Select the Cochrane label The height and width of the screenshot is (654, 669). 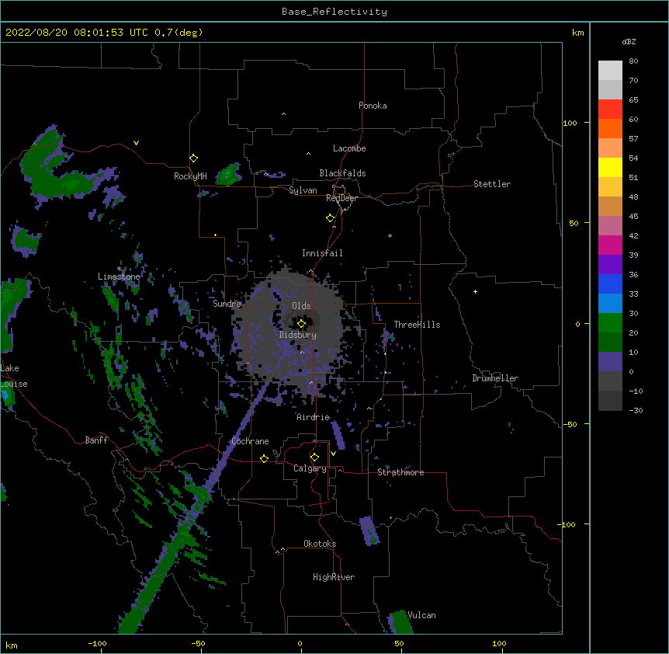[250, 441]
